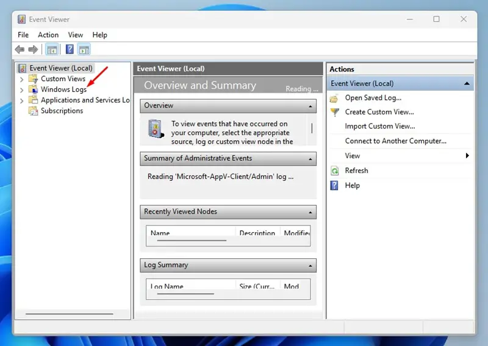The image size is (488, 346).
Task: Click the Create Custom View funnel icon
Action: [x=334, y=112]
